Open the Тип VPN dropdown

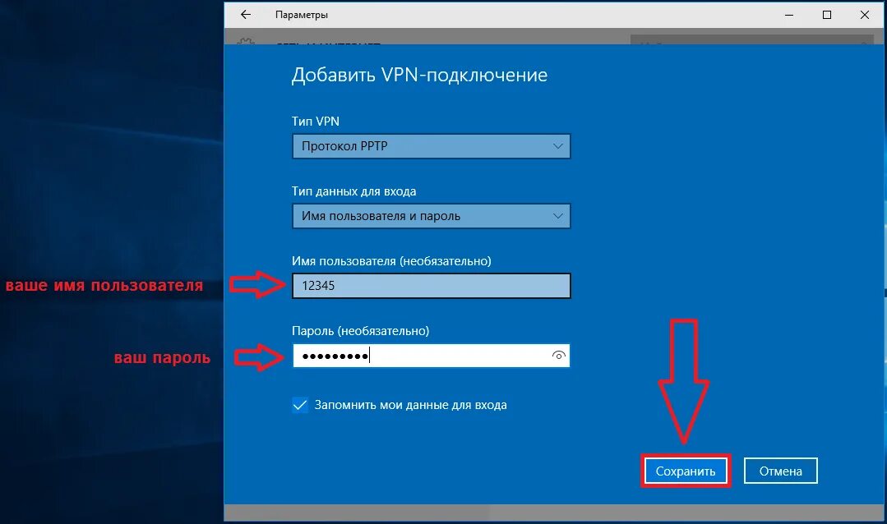[x=431, y=146]
